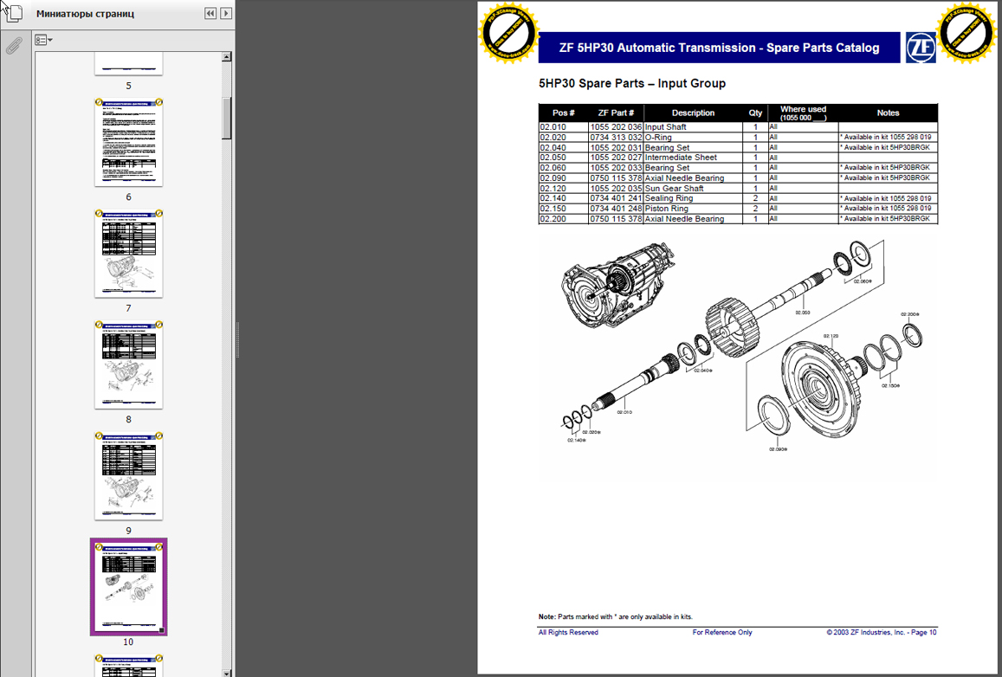Click the ZF logo in the header
The width and height of the screenshot is (1002, 677).
(920, 48)
